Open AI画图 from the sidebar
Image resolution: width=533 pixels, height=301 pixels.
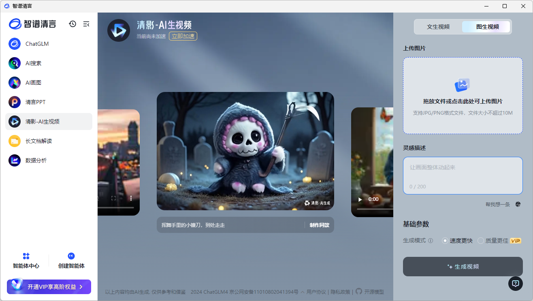click(49, 83)
